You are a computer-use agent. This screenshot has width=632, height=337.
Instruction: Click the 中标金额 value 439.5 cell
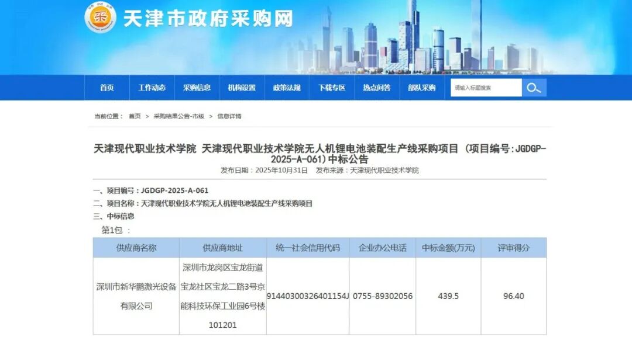click(x=448, y=296)
